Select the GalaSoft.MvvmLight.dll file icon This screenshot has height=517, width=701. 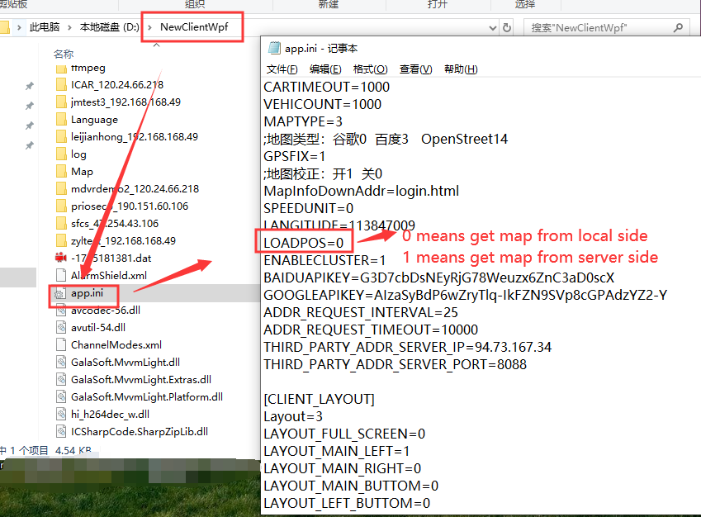coord(61,363)
